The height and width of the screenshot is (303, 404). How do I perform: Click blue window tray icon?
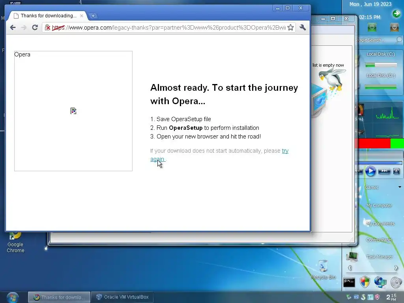click(x=356, y=297)
